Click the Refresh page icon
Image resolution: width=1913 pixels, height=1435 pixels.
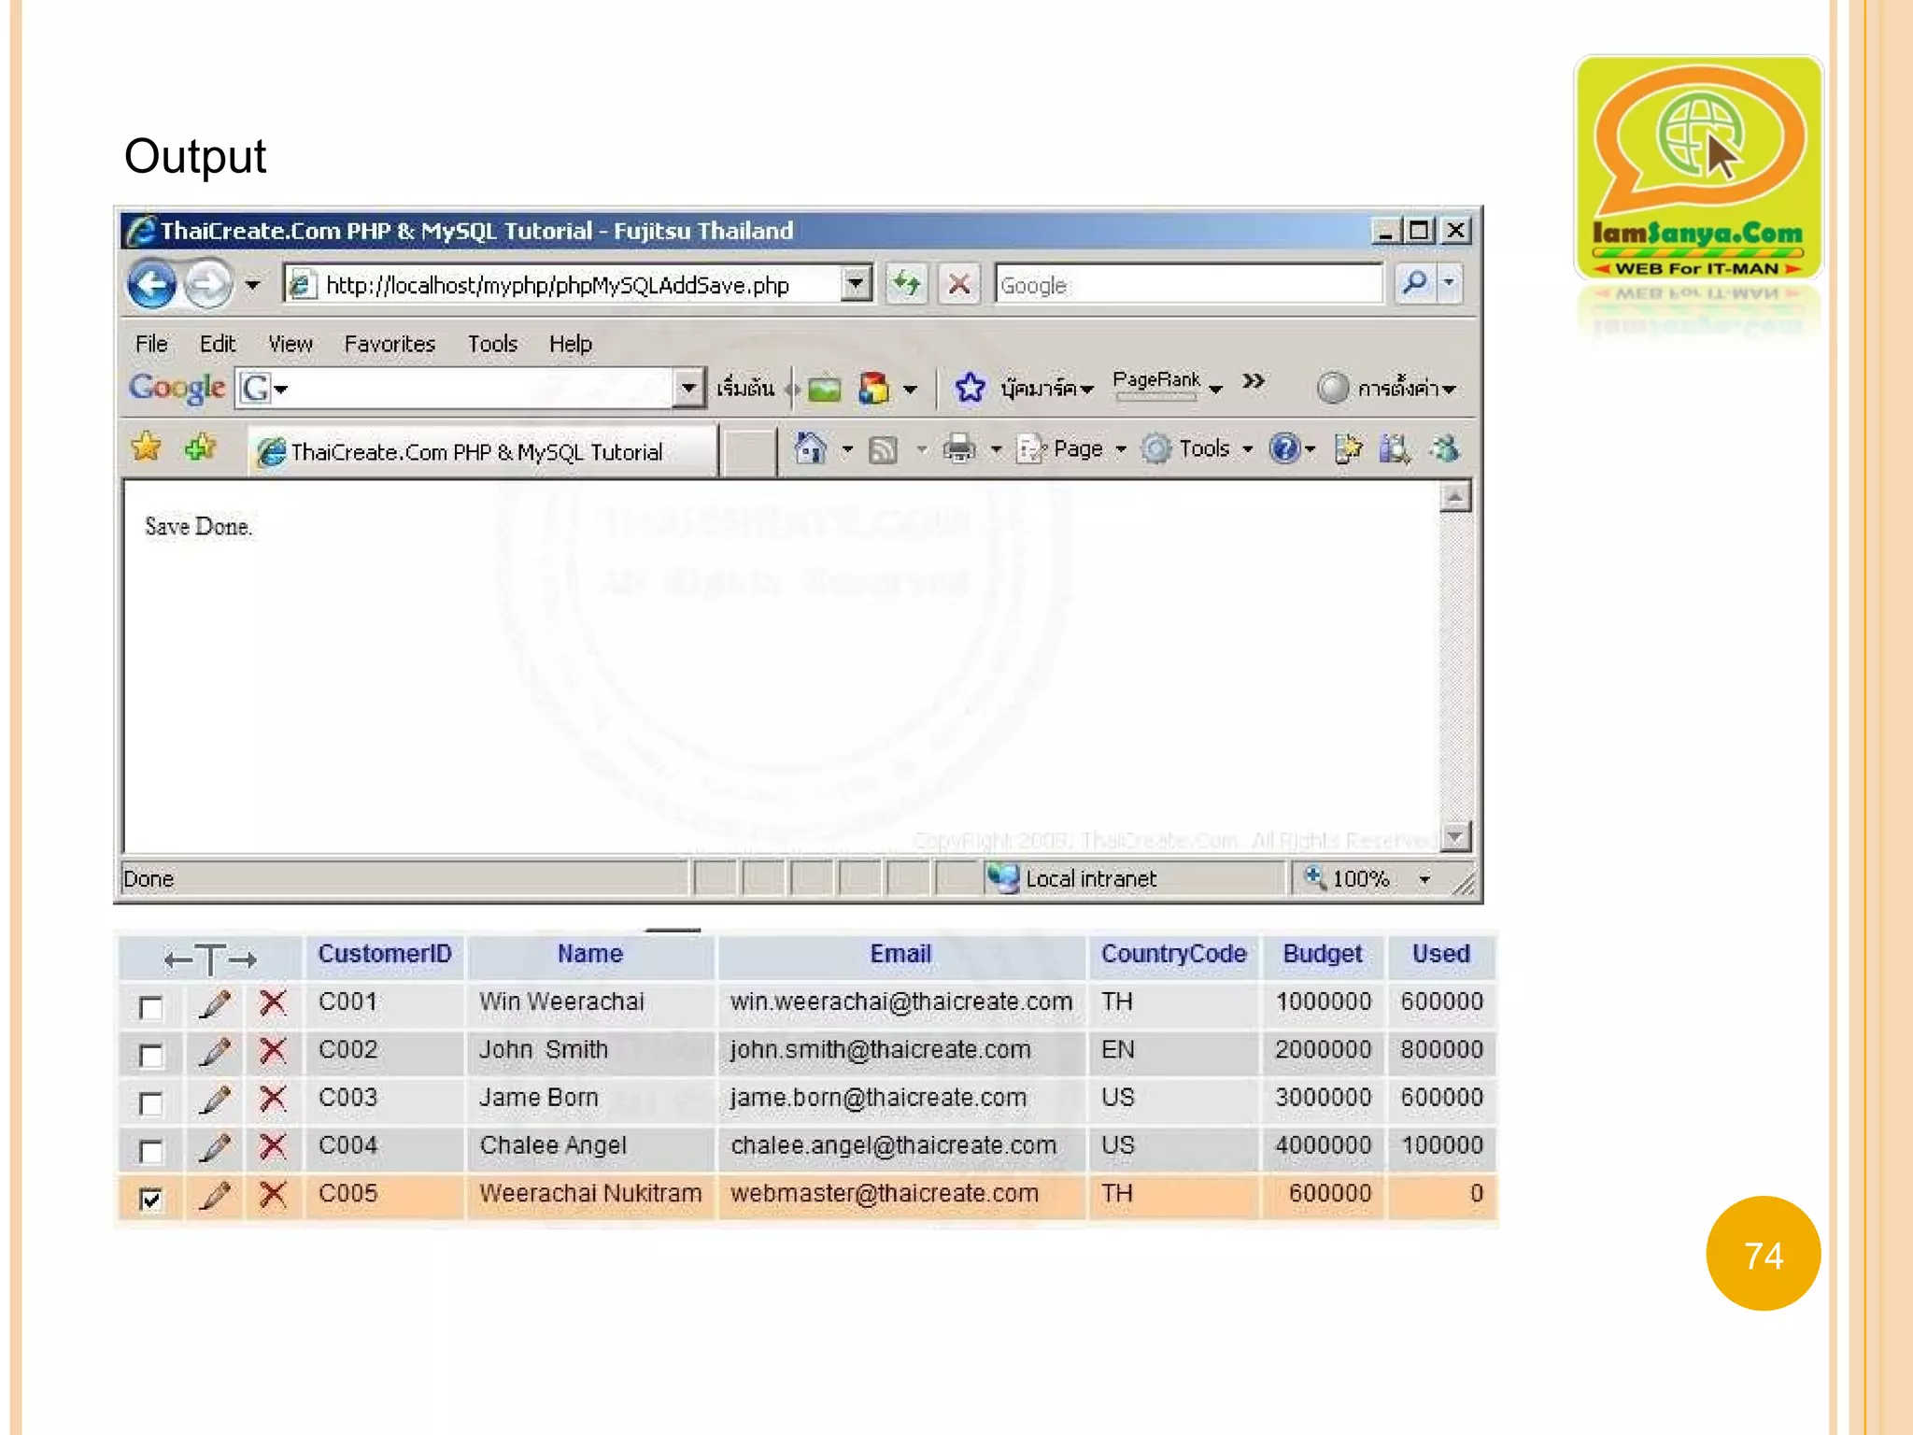point(906,284)
